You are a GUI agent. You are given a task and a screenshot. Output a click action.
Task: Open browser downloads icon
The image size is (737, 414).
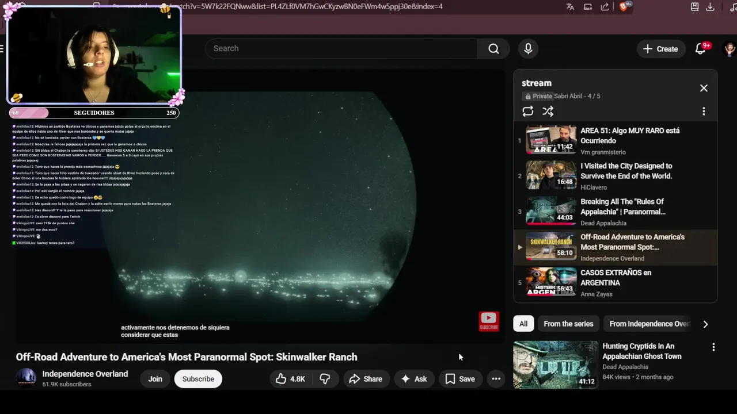click(711, 7)
